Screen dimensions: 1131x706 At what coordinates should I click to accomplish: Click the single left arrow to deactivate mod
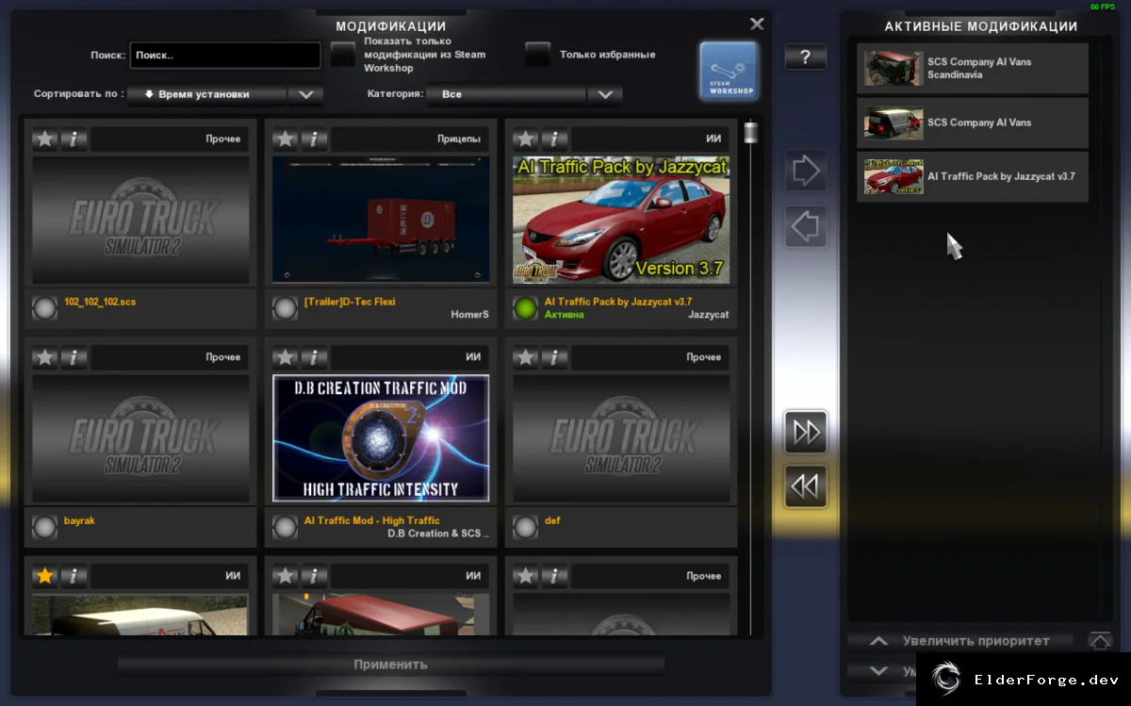[806, 226]
